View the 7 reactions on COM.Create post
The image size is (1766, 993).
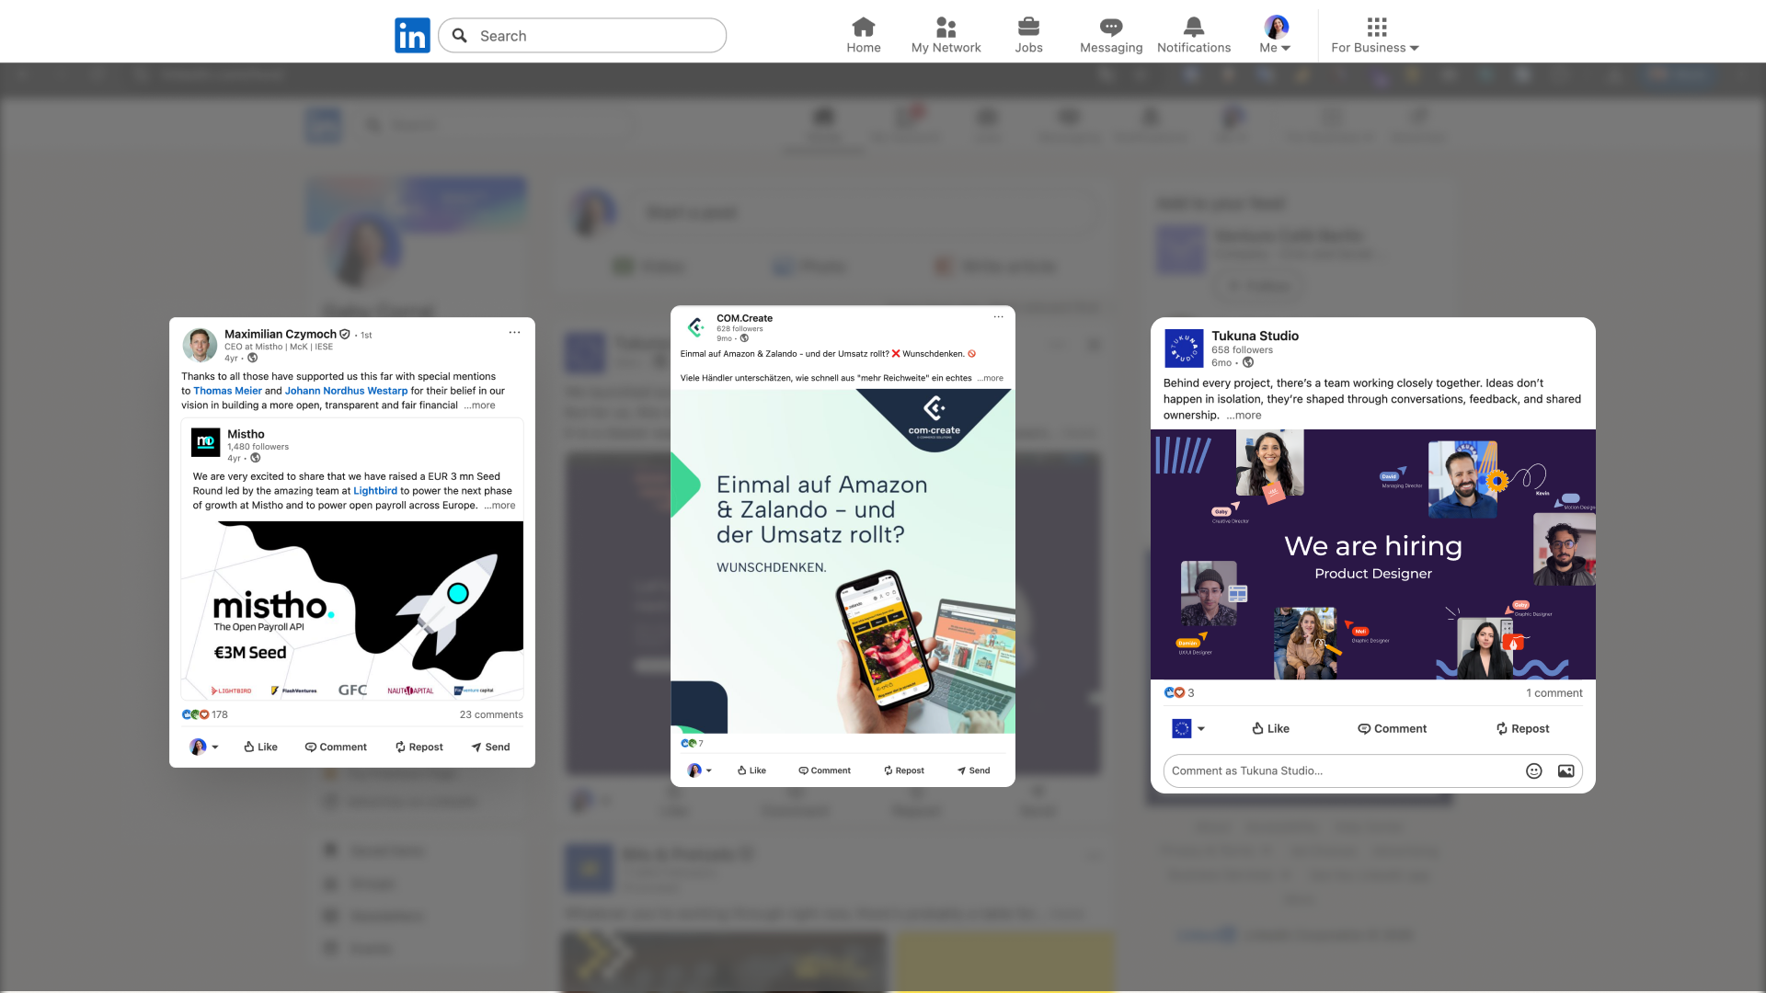[x=692, y=743]
